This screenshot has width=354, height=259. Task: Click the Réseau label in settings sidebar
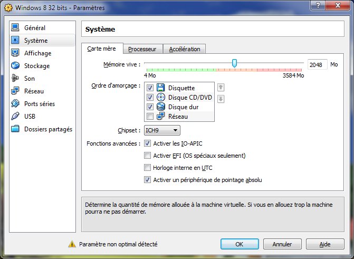click(34, 91)
